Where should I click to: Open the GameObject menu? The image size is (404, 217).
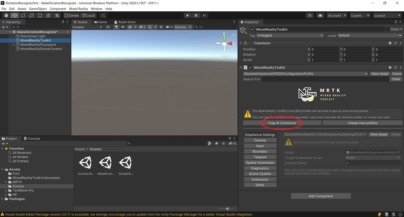click(38, 9)
